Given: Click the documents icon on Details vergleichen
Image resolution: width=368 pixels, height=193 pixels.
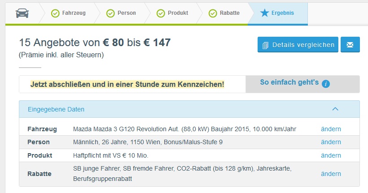Looking at the screenshot, I should click(x=265, y=45).
